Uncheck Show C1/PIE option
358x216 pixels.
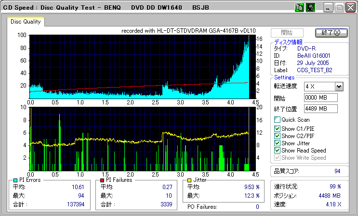277,128
